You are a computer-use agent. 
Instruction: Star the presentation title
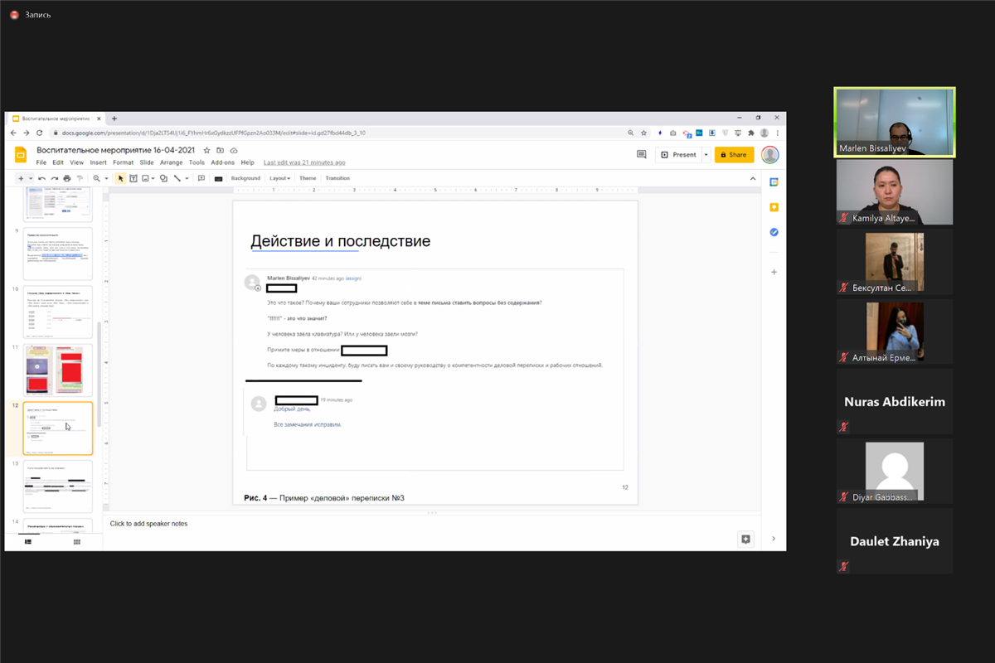coord(207,151)
